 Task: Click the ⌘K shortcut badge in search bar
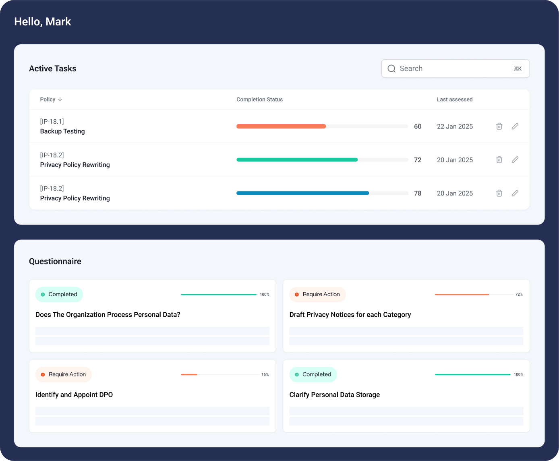tap(517, 69)
